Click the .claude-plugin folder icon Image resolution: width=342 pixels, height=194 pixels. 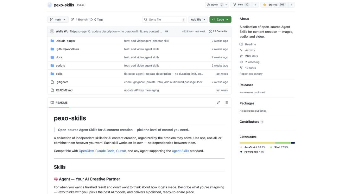click(x=52, y=41)
